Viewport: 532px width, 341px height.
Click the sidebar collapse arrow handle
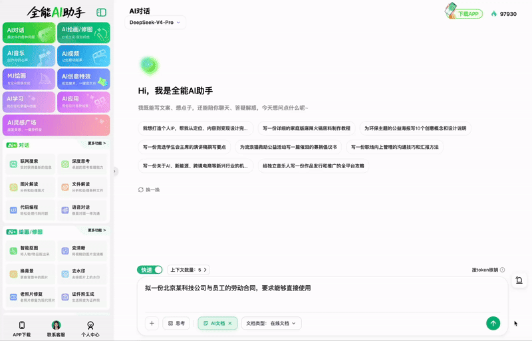pyautogui.click(x=114, y=171)
